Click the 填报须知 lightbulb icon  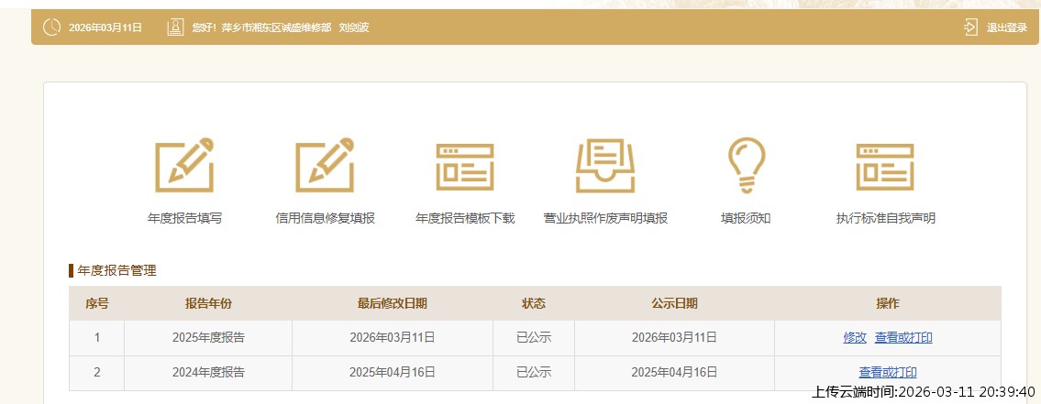tap(745, 166)
